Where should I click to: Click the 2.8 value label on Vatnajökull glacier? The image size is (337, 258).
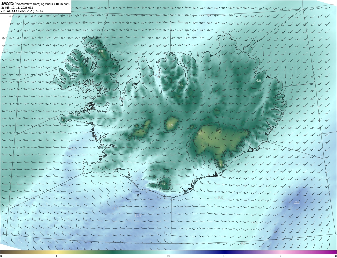[201, 133]
